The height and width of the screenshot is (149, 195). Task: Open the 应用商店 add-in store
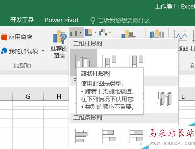coord(21,37)
